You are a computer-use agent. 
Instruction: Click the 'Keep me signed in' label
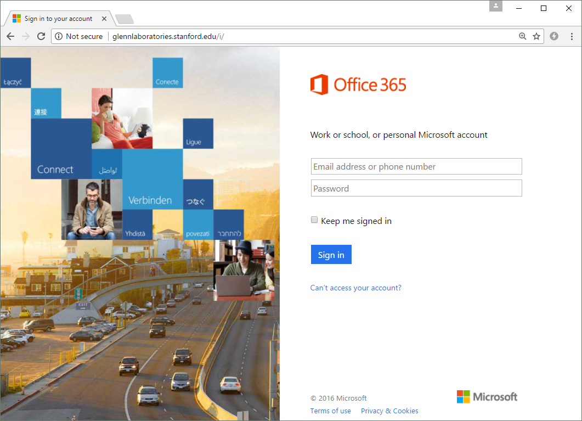pos(357,221)
